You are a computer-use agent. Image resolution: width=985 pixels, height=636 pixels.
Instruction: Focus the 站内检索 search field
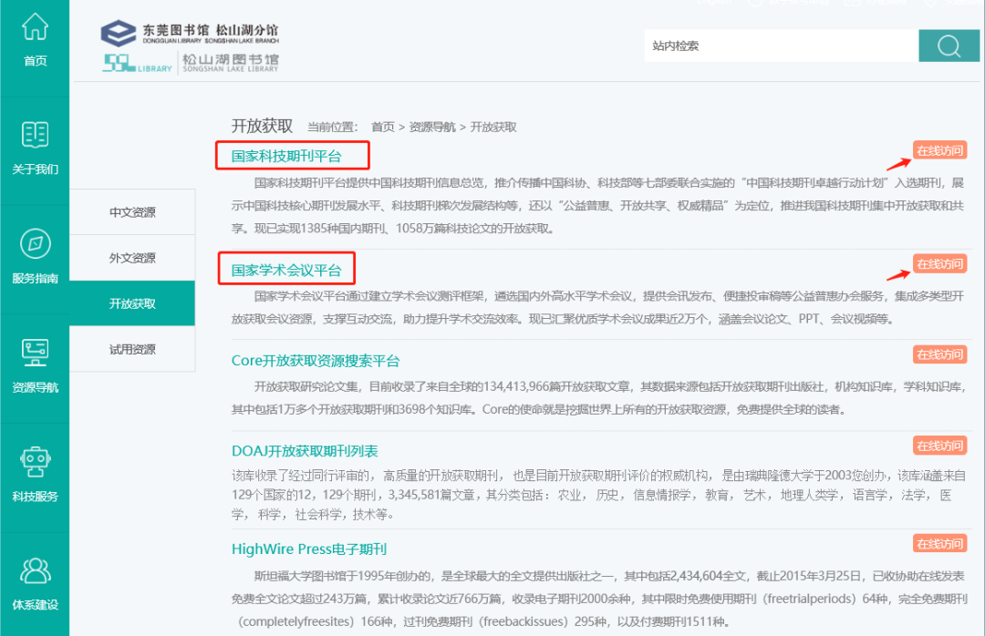tap(782, 46)
